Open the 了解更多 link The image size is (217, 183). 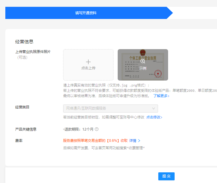click(160, 96)
